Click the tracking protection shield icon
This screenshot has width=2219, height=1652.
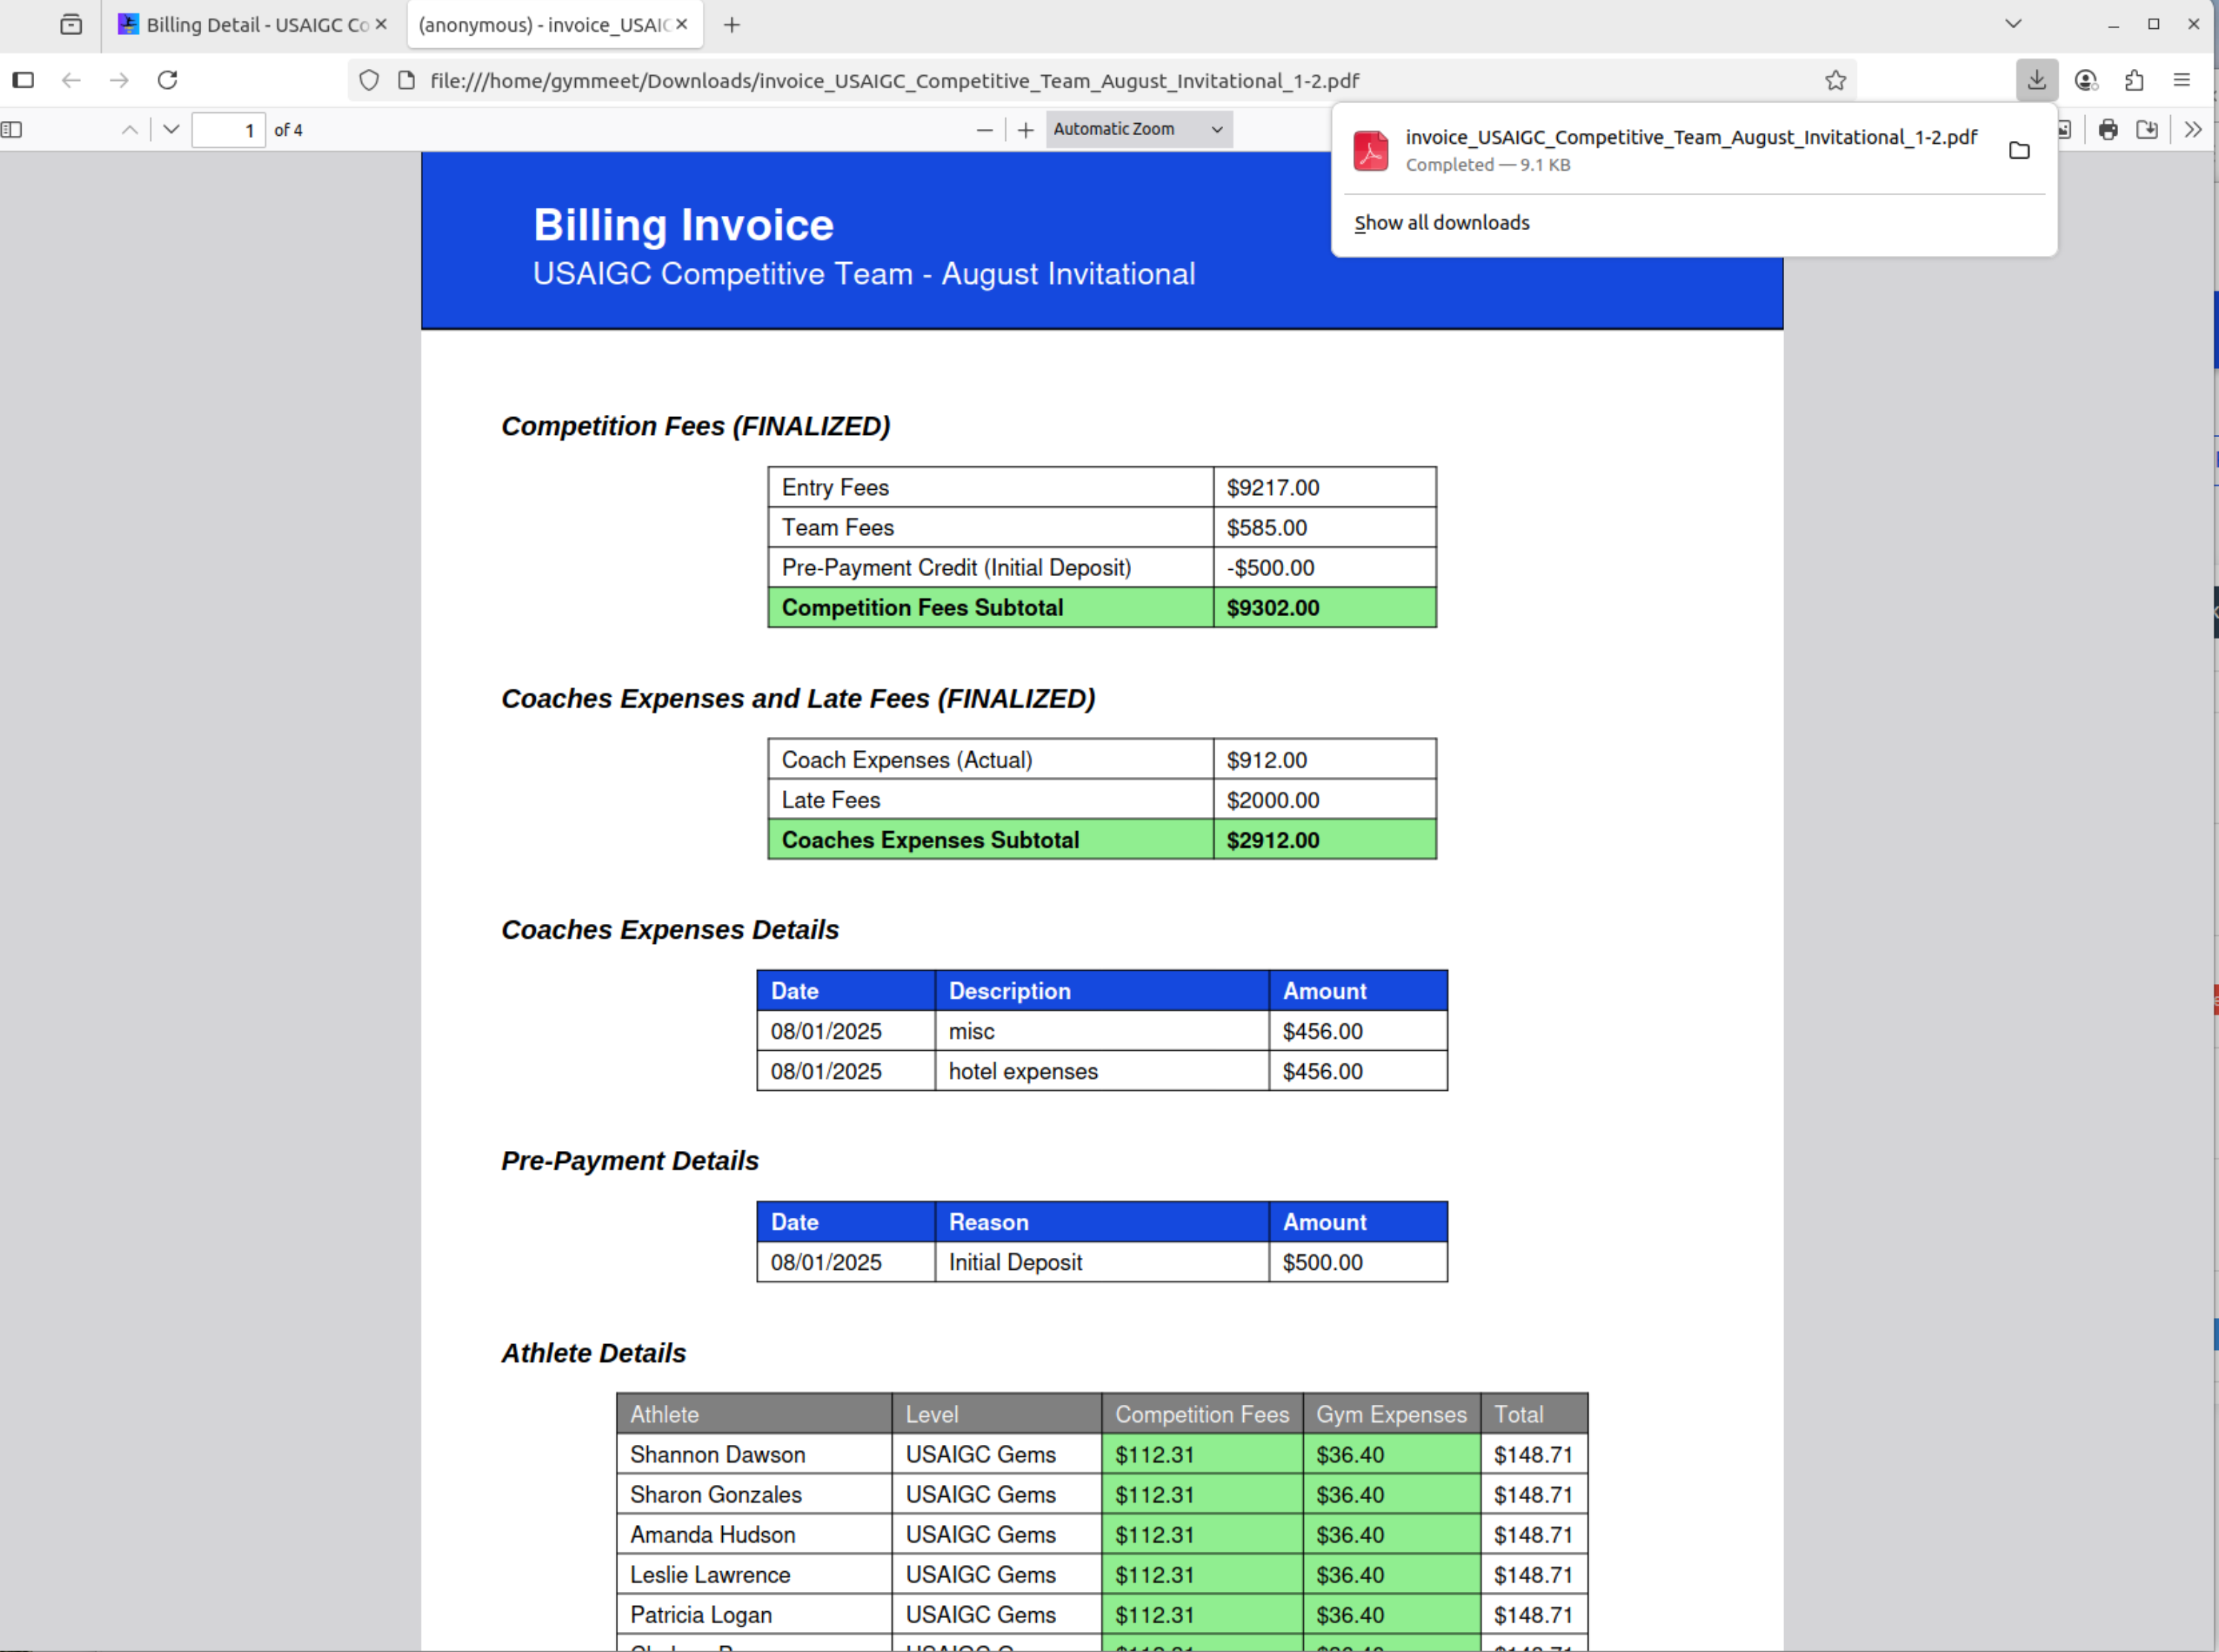coord(369,80)
